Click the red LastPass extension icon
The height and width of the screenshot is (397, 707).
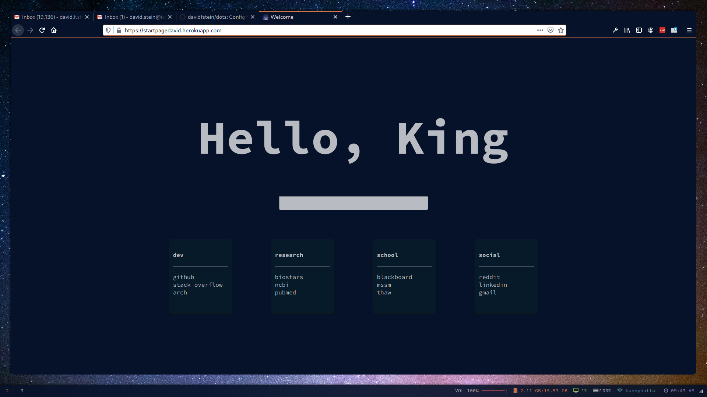point(662,30)
